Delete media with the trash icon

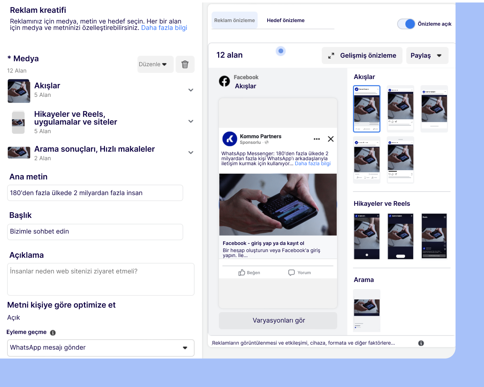click(185, 64)
